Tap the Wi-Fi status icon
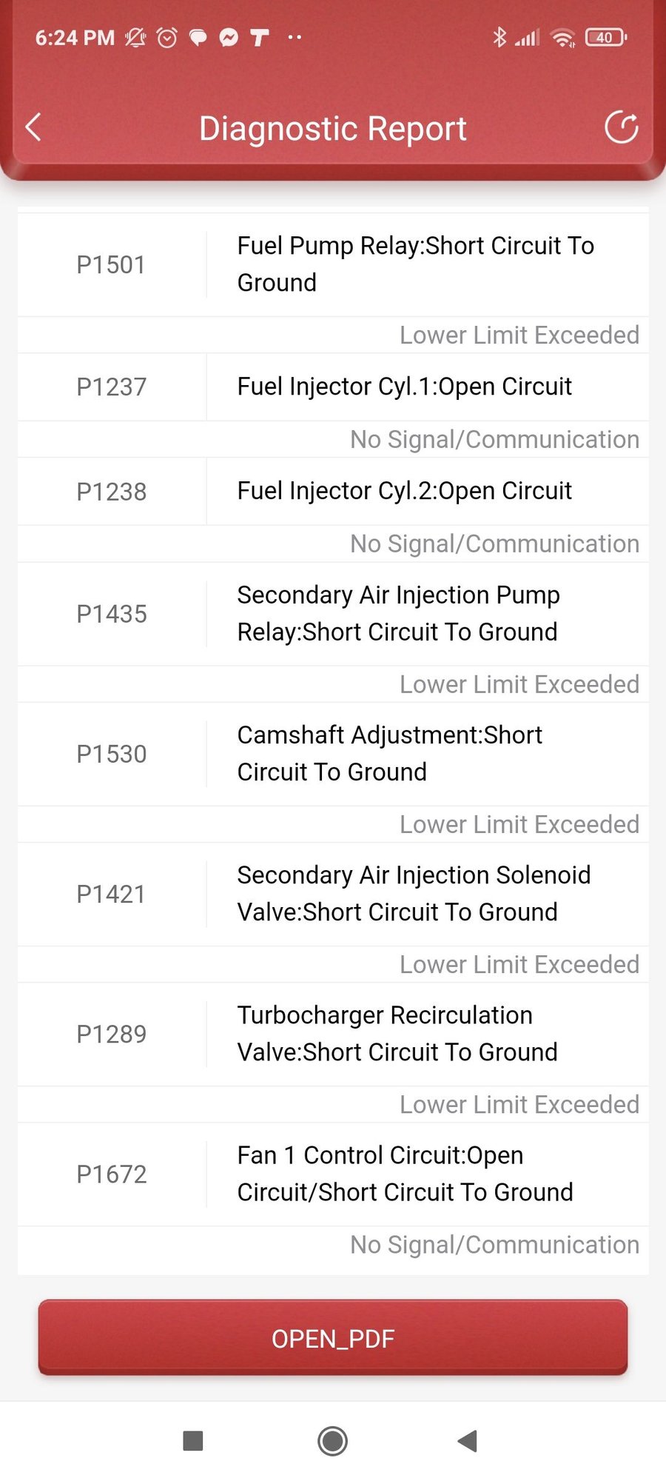The image size is (666, 1481). point(564,38)
